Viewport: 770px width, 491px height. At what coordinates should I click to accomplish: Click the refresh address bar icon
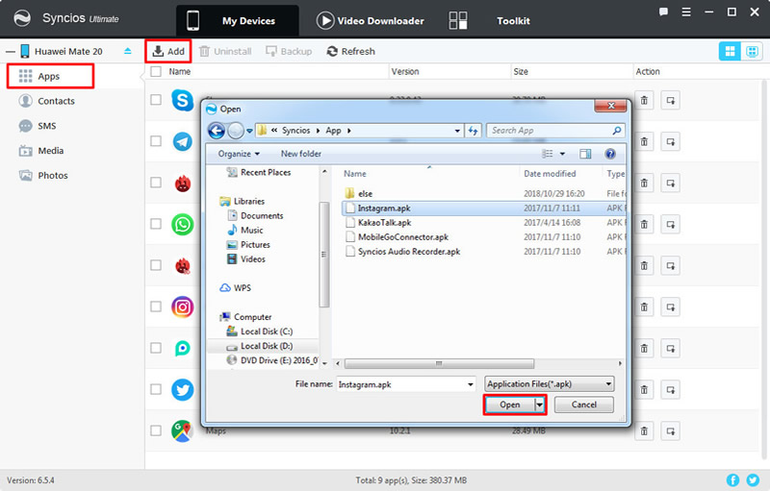pos(473,131)
